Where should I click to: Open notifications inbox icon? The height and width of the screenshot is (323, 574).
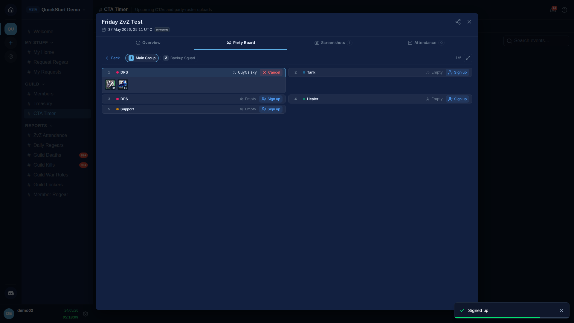pyautogui.click(x=553, y=10)
